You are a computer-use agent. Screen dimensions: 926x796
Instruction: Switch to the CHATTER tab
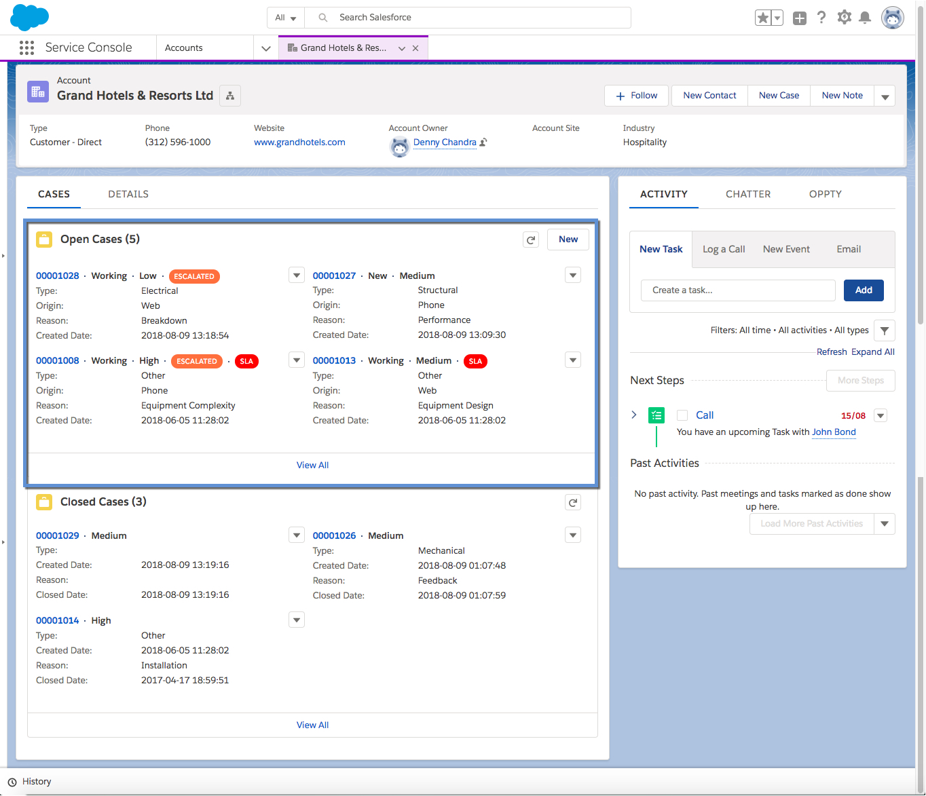[x=747, y=194]
